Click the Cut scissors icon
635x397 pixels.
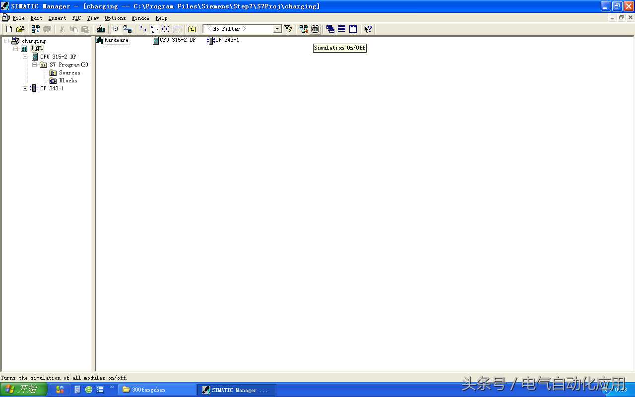pos(62,29)
